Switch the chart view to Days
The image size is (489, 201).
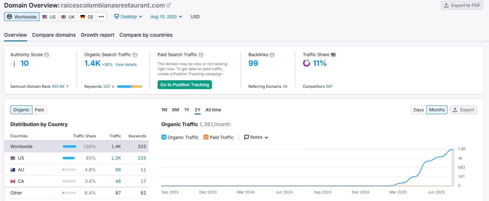tap(419, 110)
